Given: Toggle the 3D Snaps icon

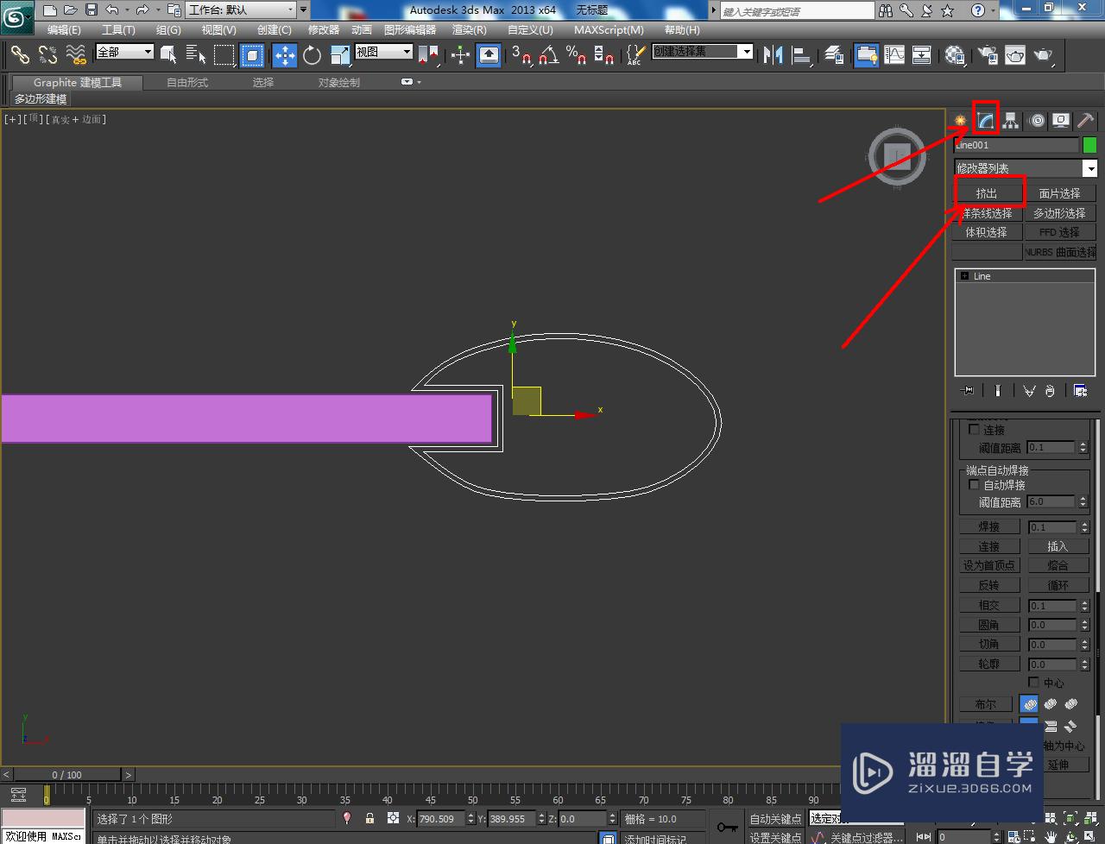Looking at the screenshot, I should pyautogui.click(x=521, y=55).
